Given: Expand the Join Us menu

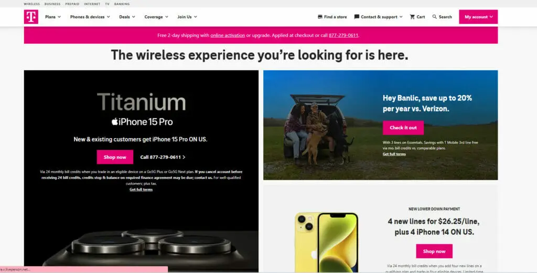Looking at the screenshot, I should (187, 17).
